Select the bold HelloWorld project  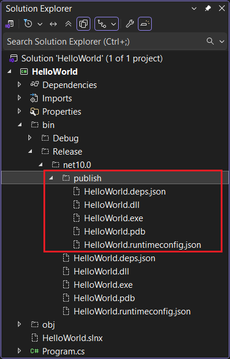coord(55,72)
